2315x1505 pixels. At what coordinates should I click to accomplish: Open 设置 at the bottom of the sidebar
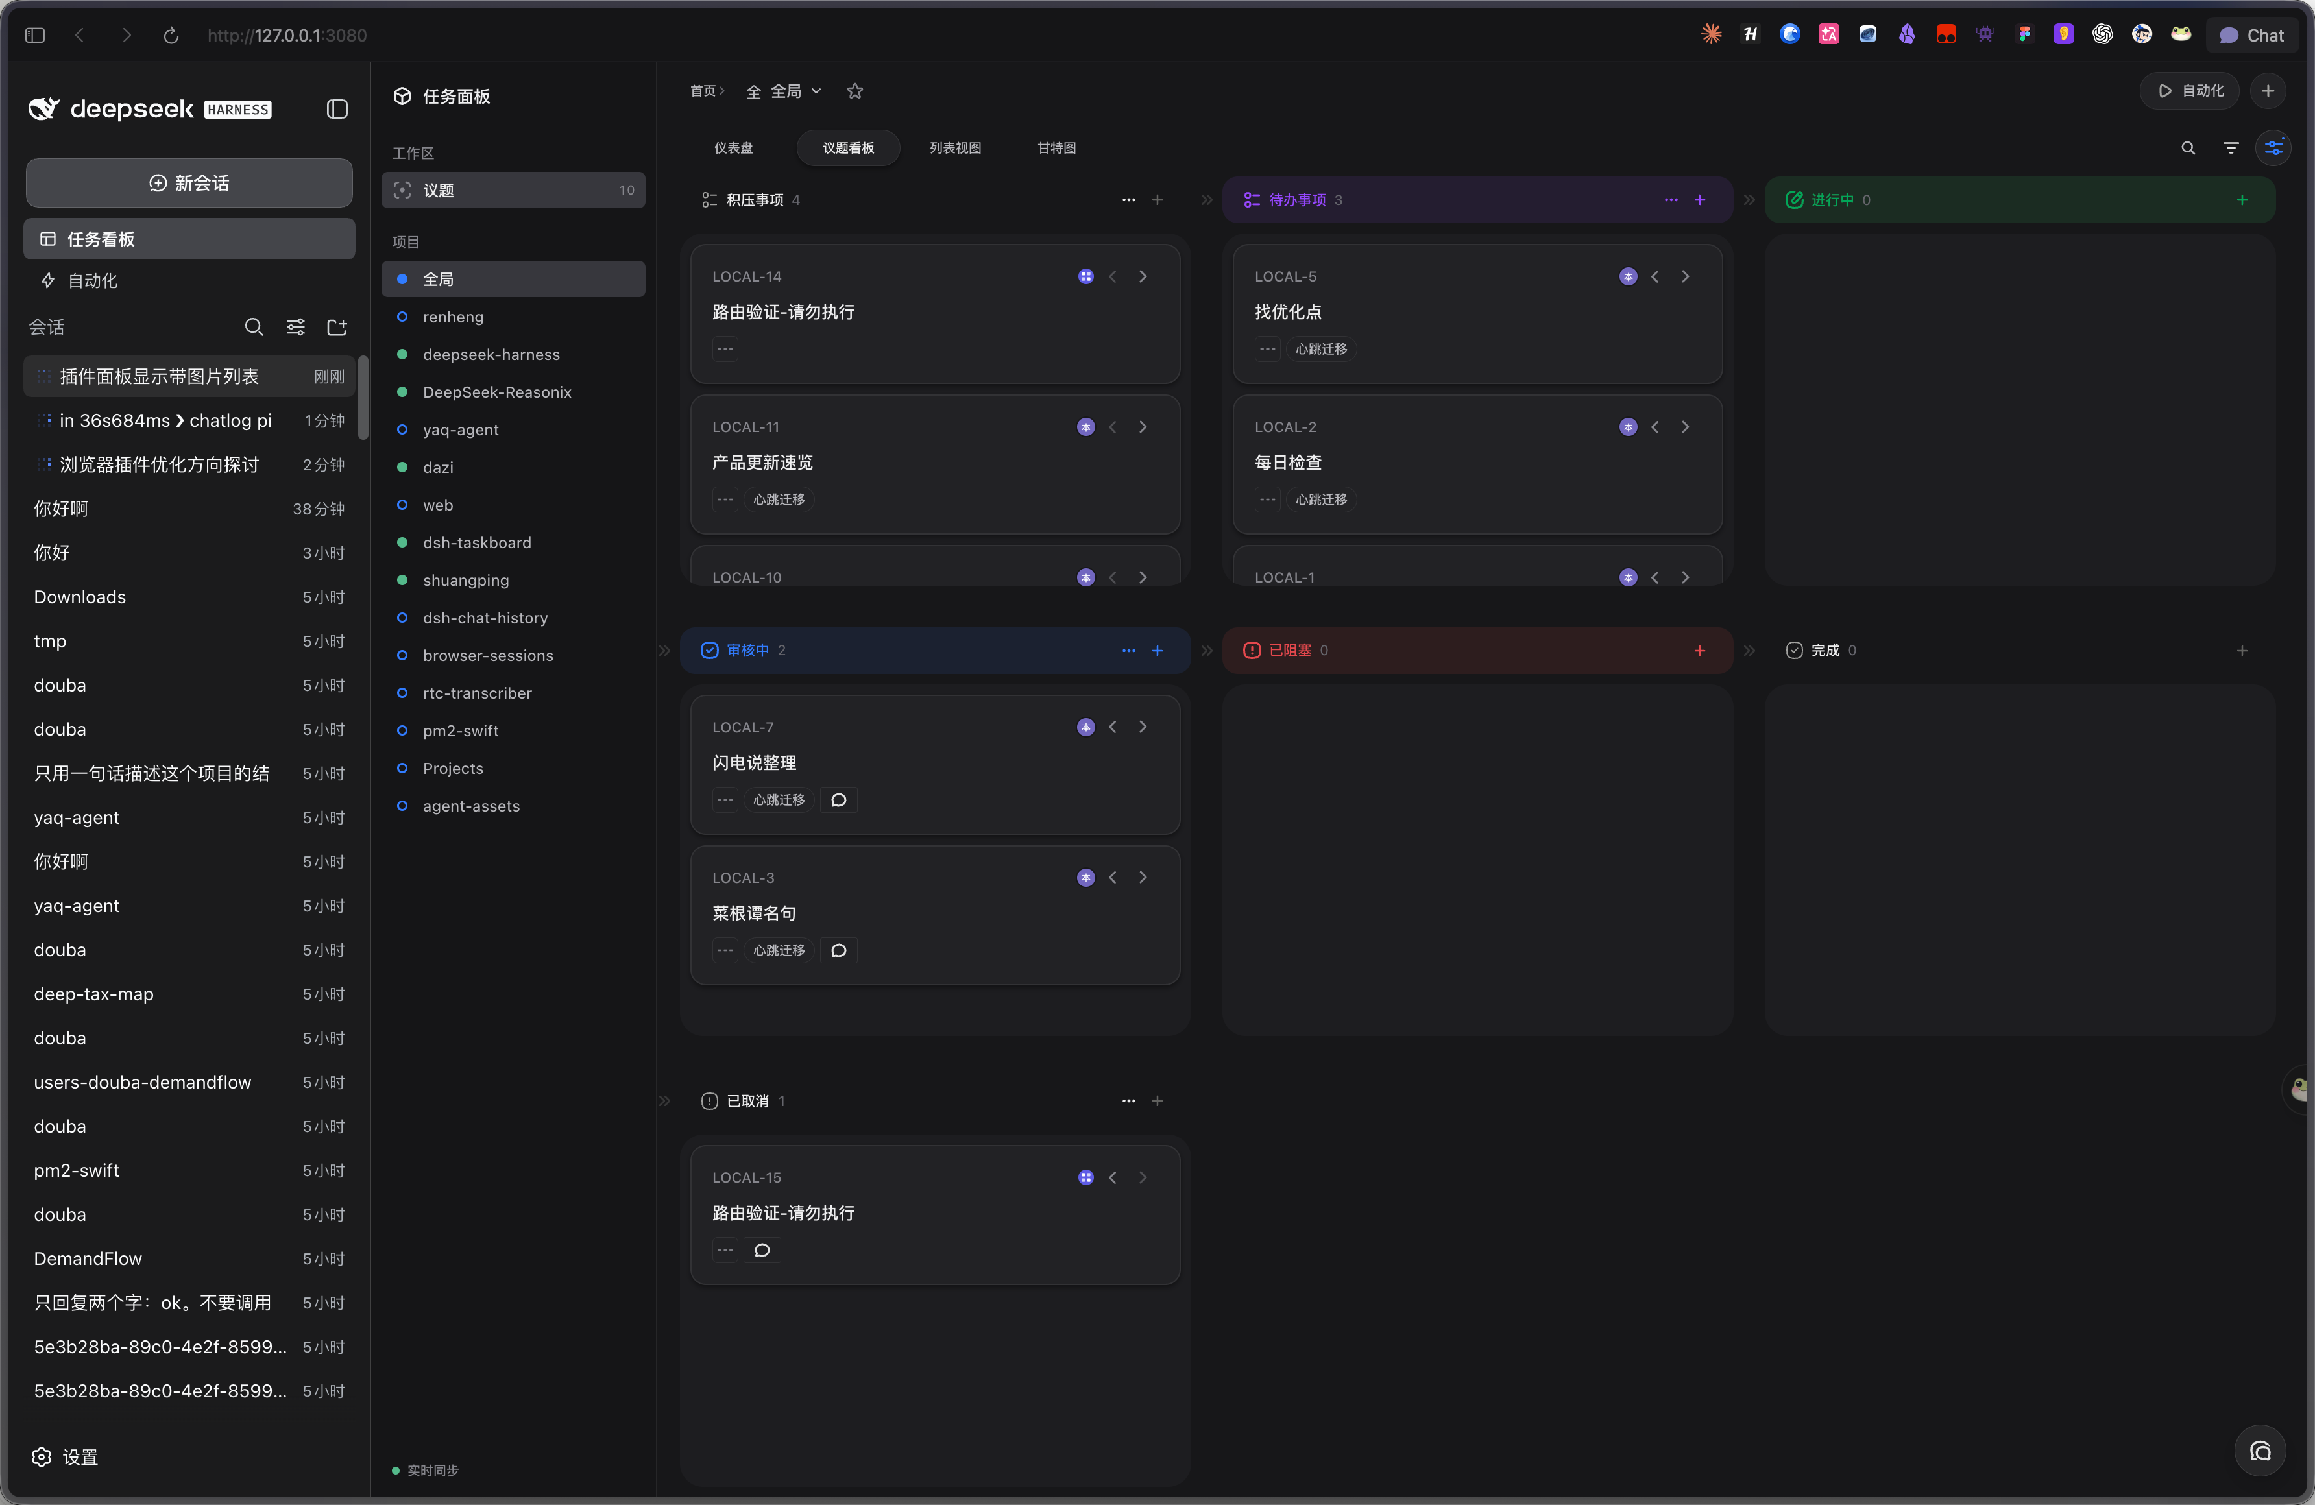click(x=65, y=1456)
